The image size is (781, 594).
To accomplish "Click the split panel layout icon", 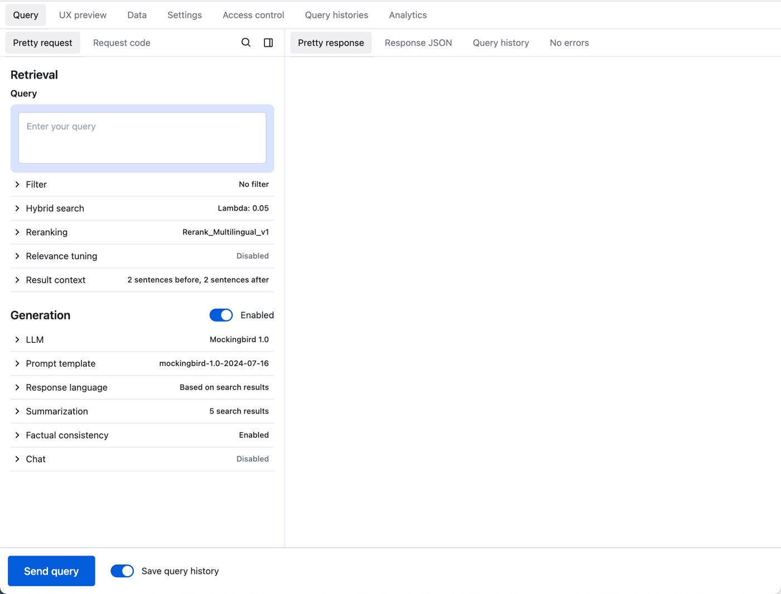I will pos(268,42).
